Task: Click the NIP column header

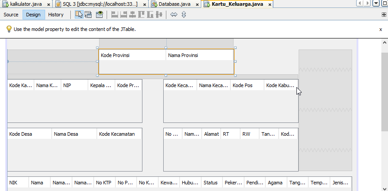Action: [x=74, y=85]
